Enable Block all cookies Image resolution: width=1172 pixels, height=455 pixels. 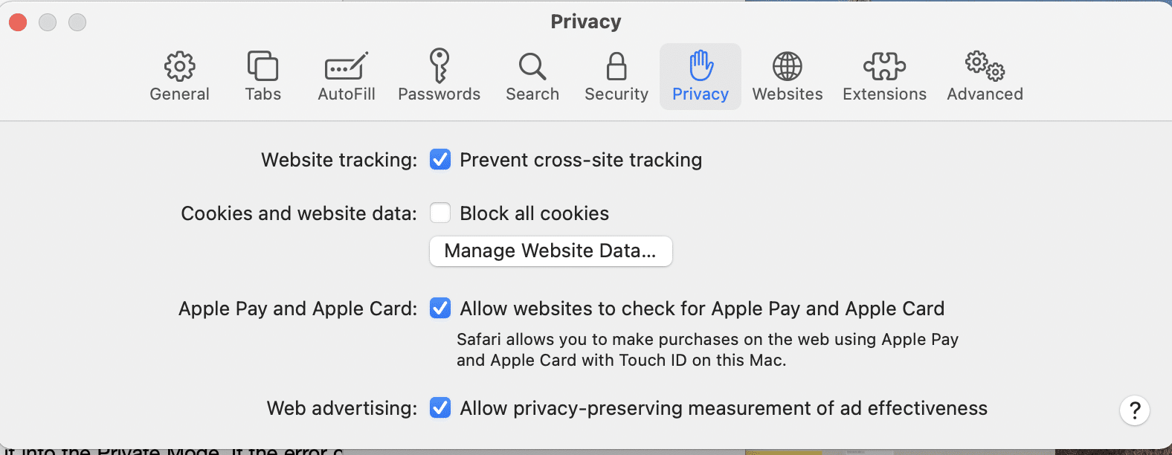[440, 213]
